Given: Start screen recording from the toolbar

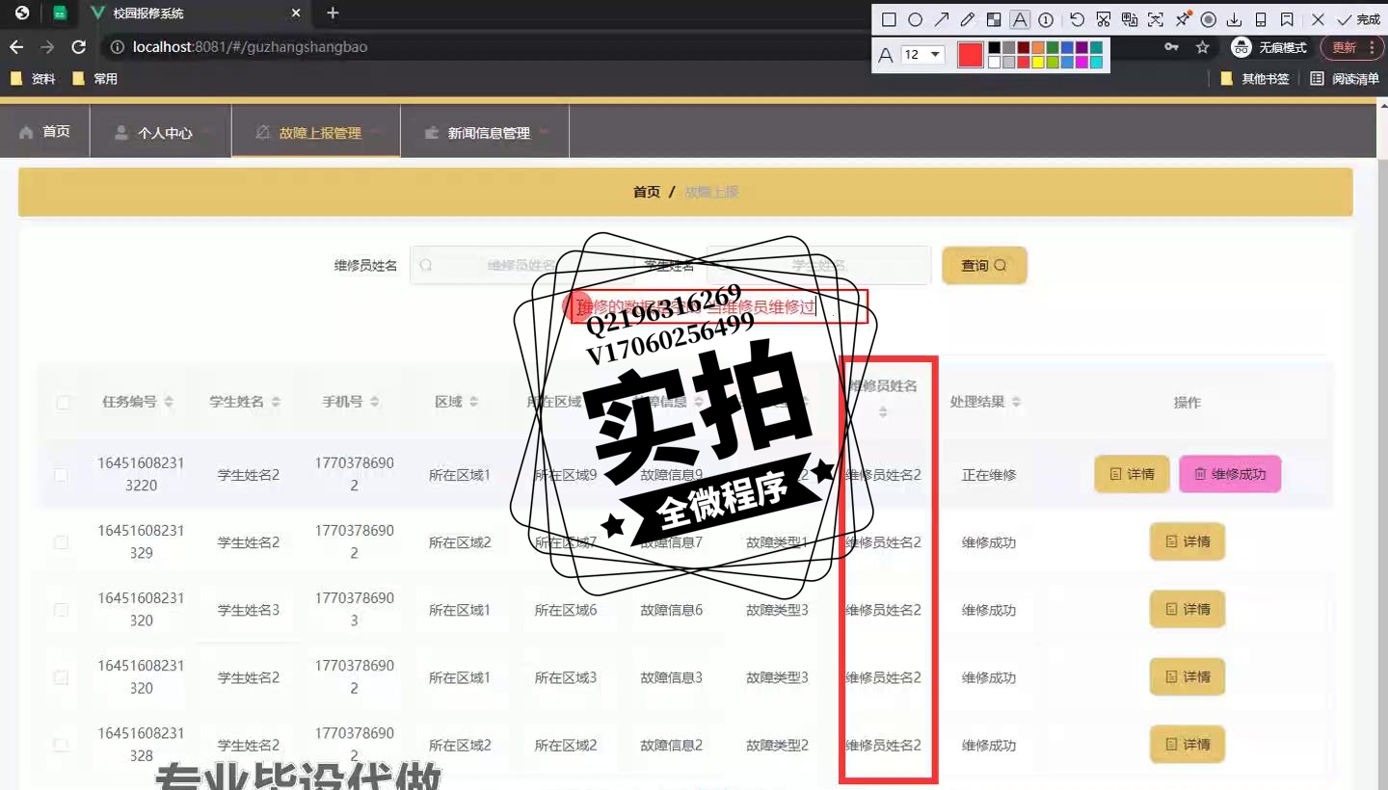Looking at the screenshot, I should pyautogui.click(x=1209, y=19).
